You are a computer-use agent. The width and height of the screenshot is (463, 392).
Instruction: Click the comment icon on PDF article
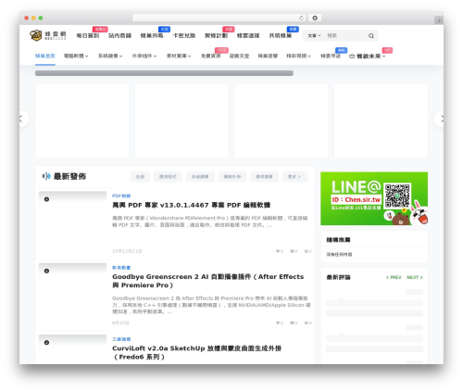(x=292, y=251)
